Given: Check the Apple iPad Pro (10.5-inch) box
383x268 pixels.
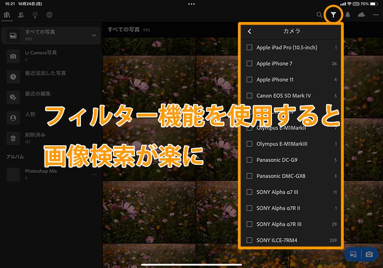Looking at the screenshot, I should [249, 47].
